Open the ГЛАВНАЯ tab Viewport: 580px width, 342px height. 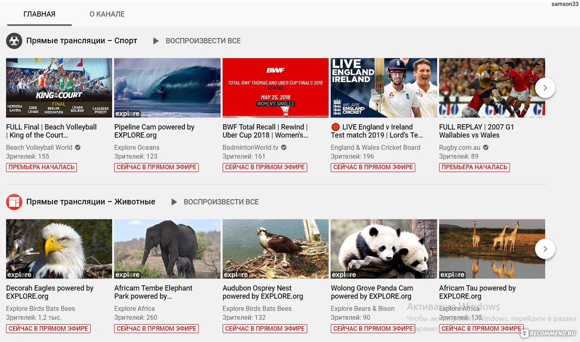click(39, 14)
